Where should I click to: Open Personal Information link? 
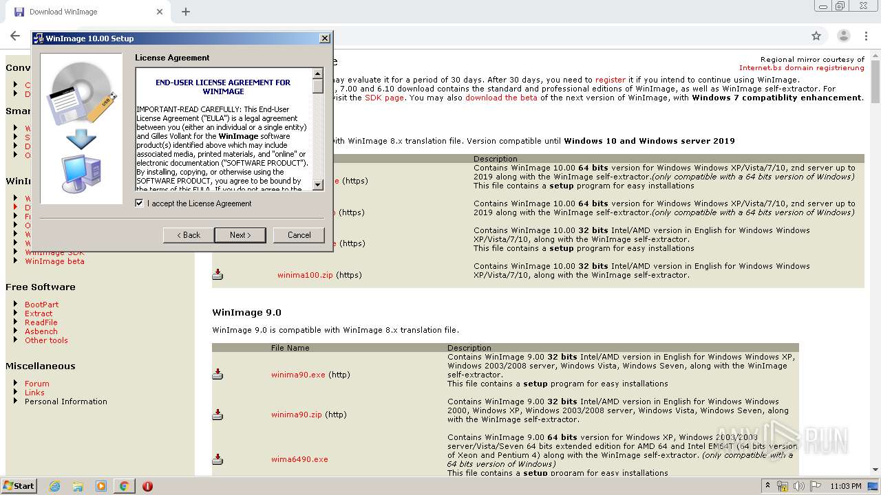[x=66, y=401]
